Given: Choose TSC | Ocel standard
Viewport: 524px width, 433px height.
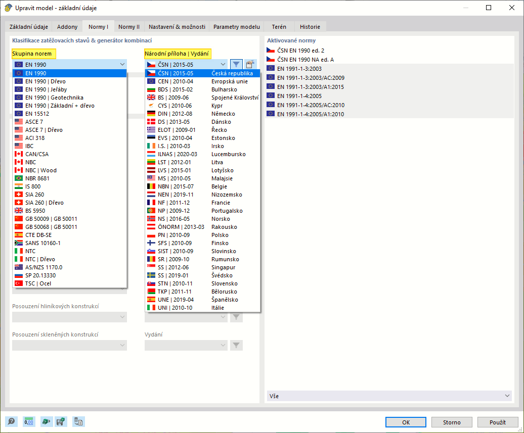Looking at the screenshot, I should pos(69,283).
